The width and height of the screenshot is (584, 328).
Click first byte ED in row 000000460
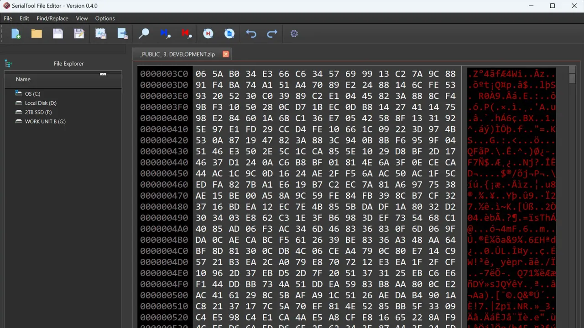click(x=201, y=184)
